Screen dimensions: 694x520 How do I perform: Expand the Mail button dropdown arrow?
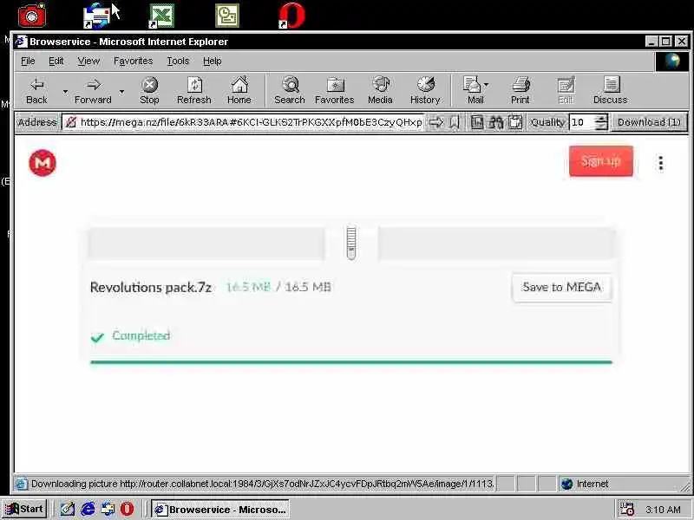point(486,83)
